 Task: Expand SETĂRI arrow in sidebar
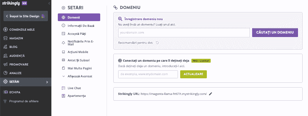click(47, 82)
